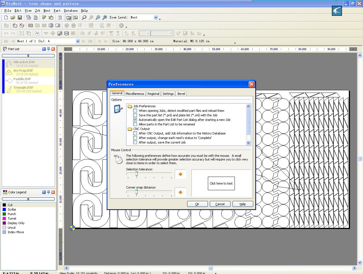Click the edit part list icon

(44, 18)
